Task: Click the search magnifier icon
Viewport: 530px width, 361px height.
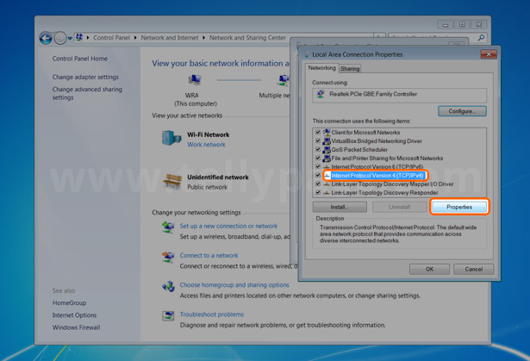Action: click(481, 38)
